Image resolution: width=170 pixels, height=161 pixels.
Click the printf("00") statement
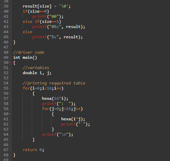coord(48,16)
